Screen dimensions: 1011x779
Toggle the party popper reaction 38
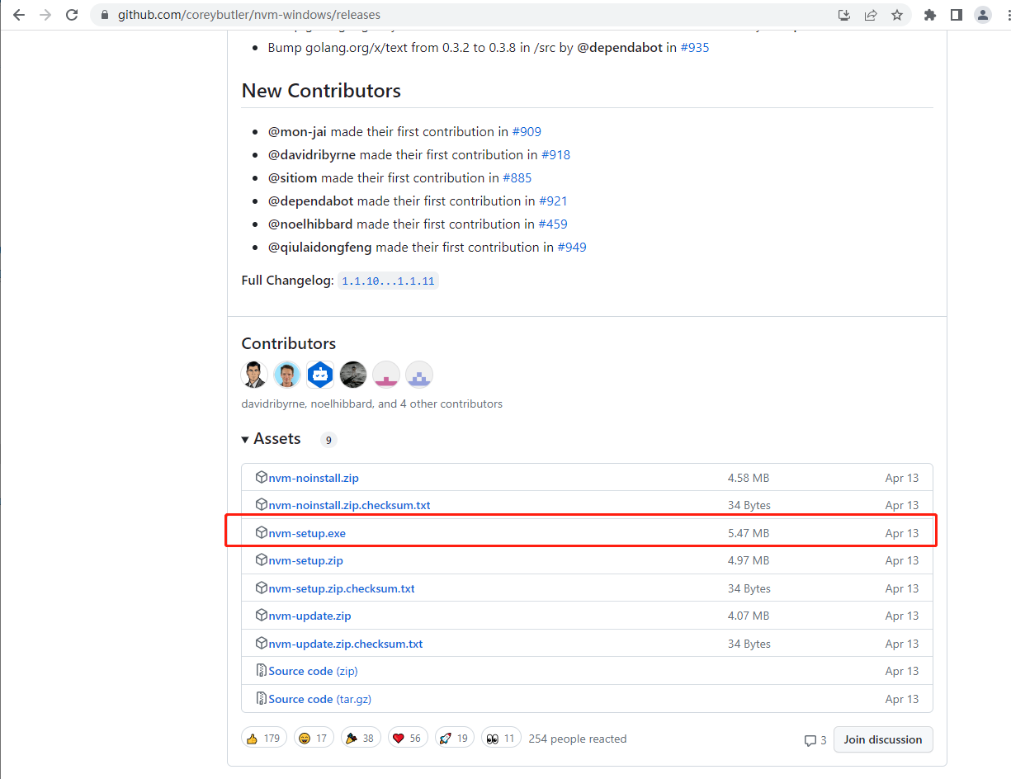(361, 739)
